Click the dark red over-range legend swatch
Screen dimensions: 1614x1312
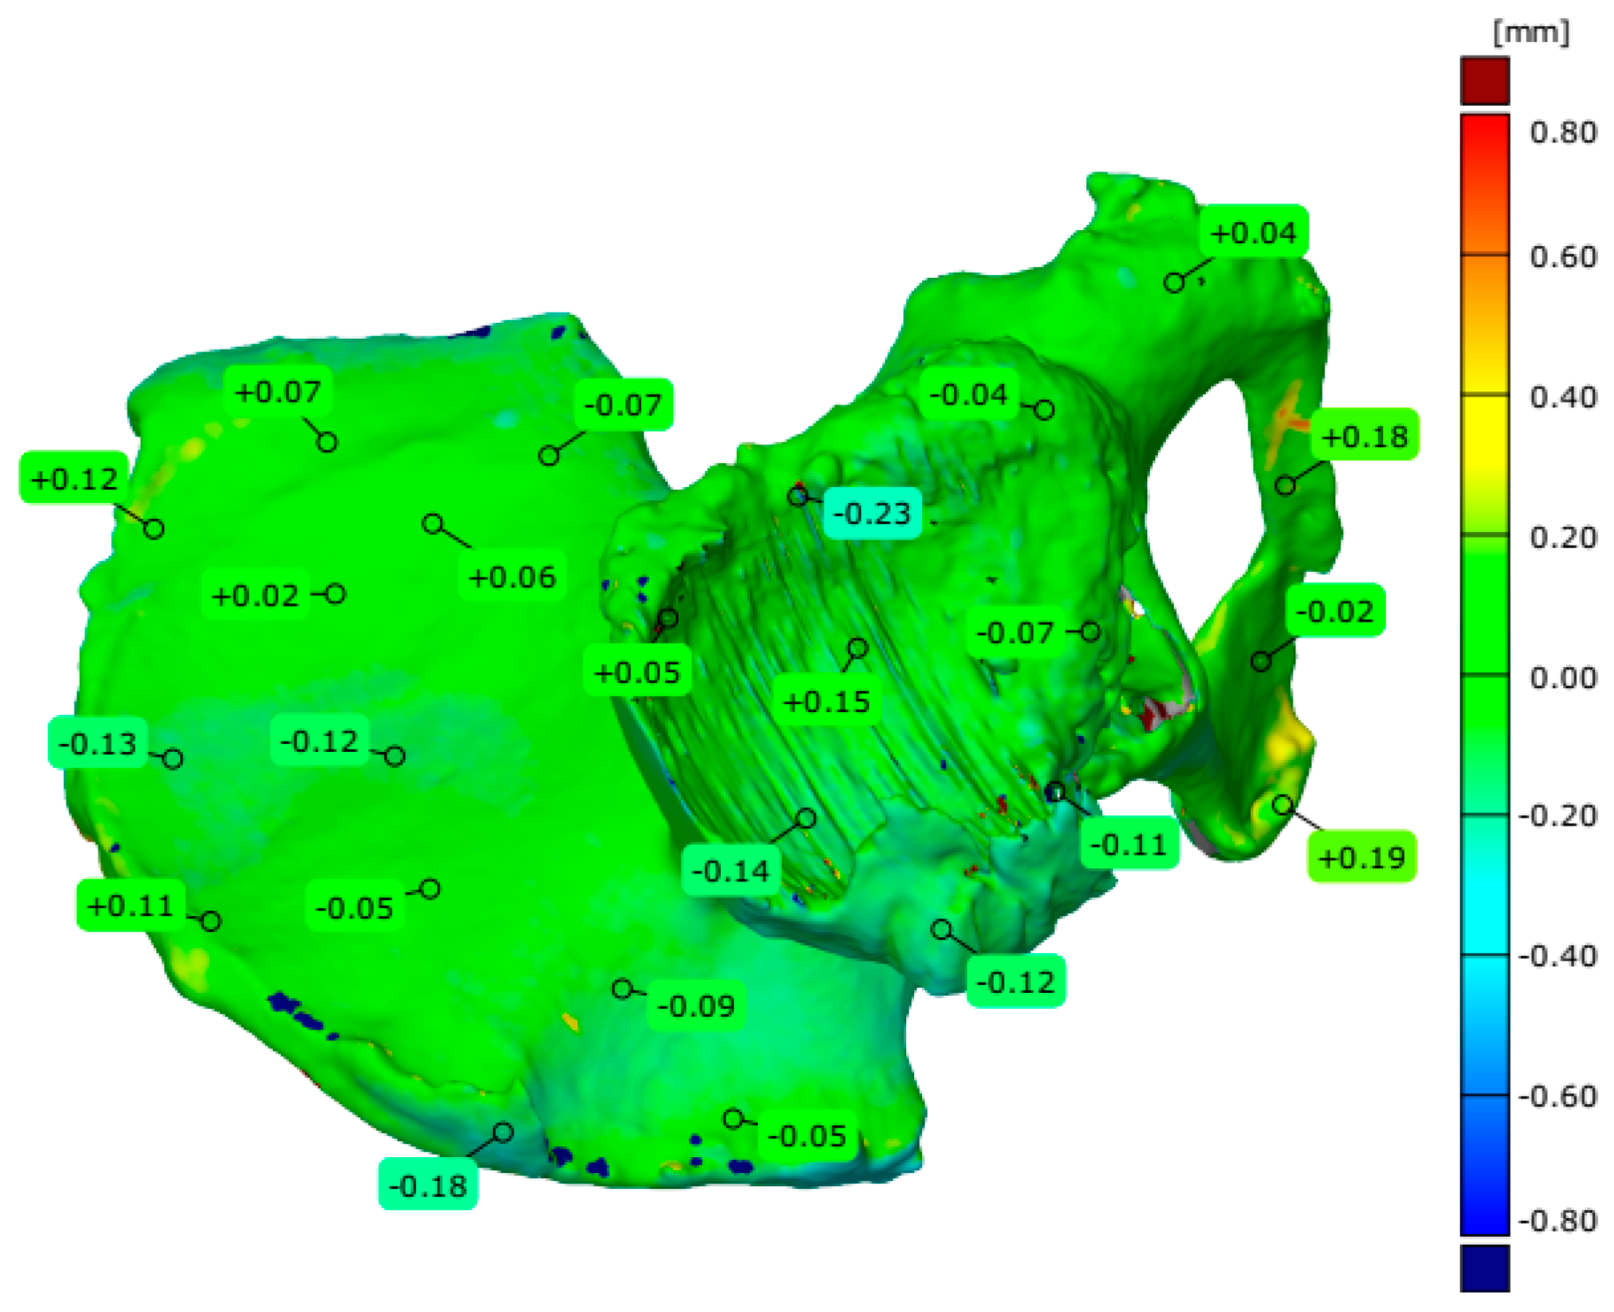[x=1484, y=81]
